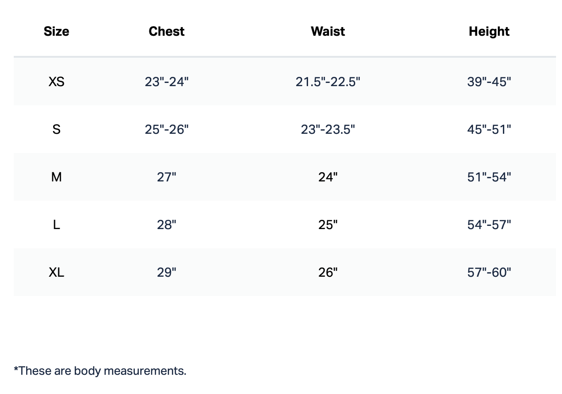The height and width of the screenshot is (394, 562).
Task: Click the Height column header
Action: [489, 32]
